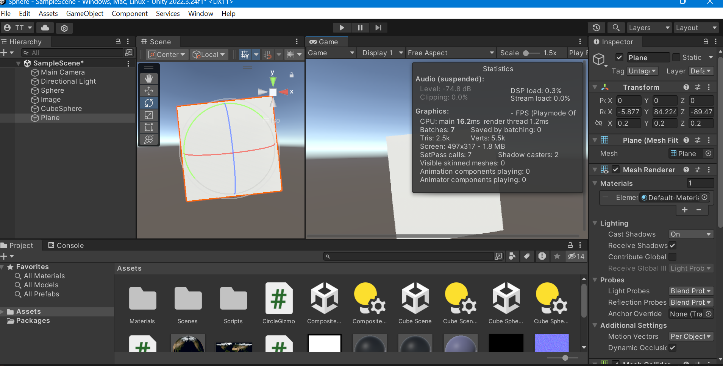723x366 pixels.
Task: Click the Favorites star icon in Project toolbar
Action: click(x=557, y=256)
